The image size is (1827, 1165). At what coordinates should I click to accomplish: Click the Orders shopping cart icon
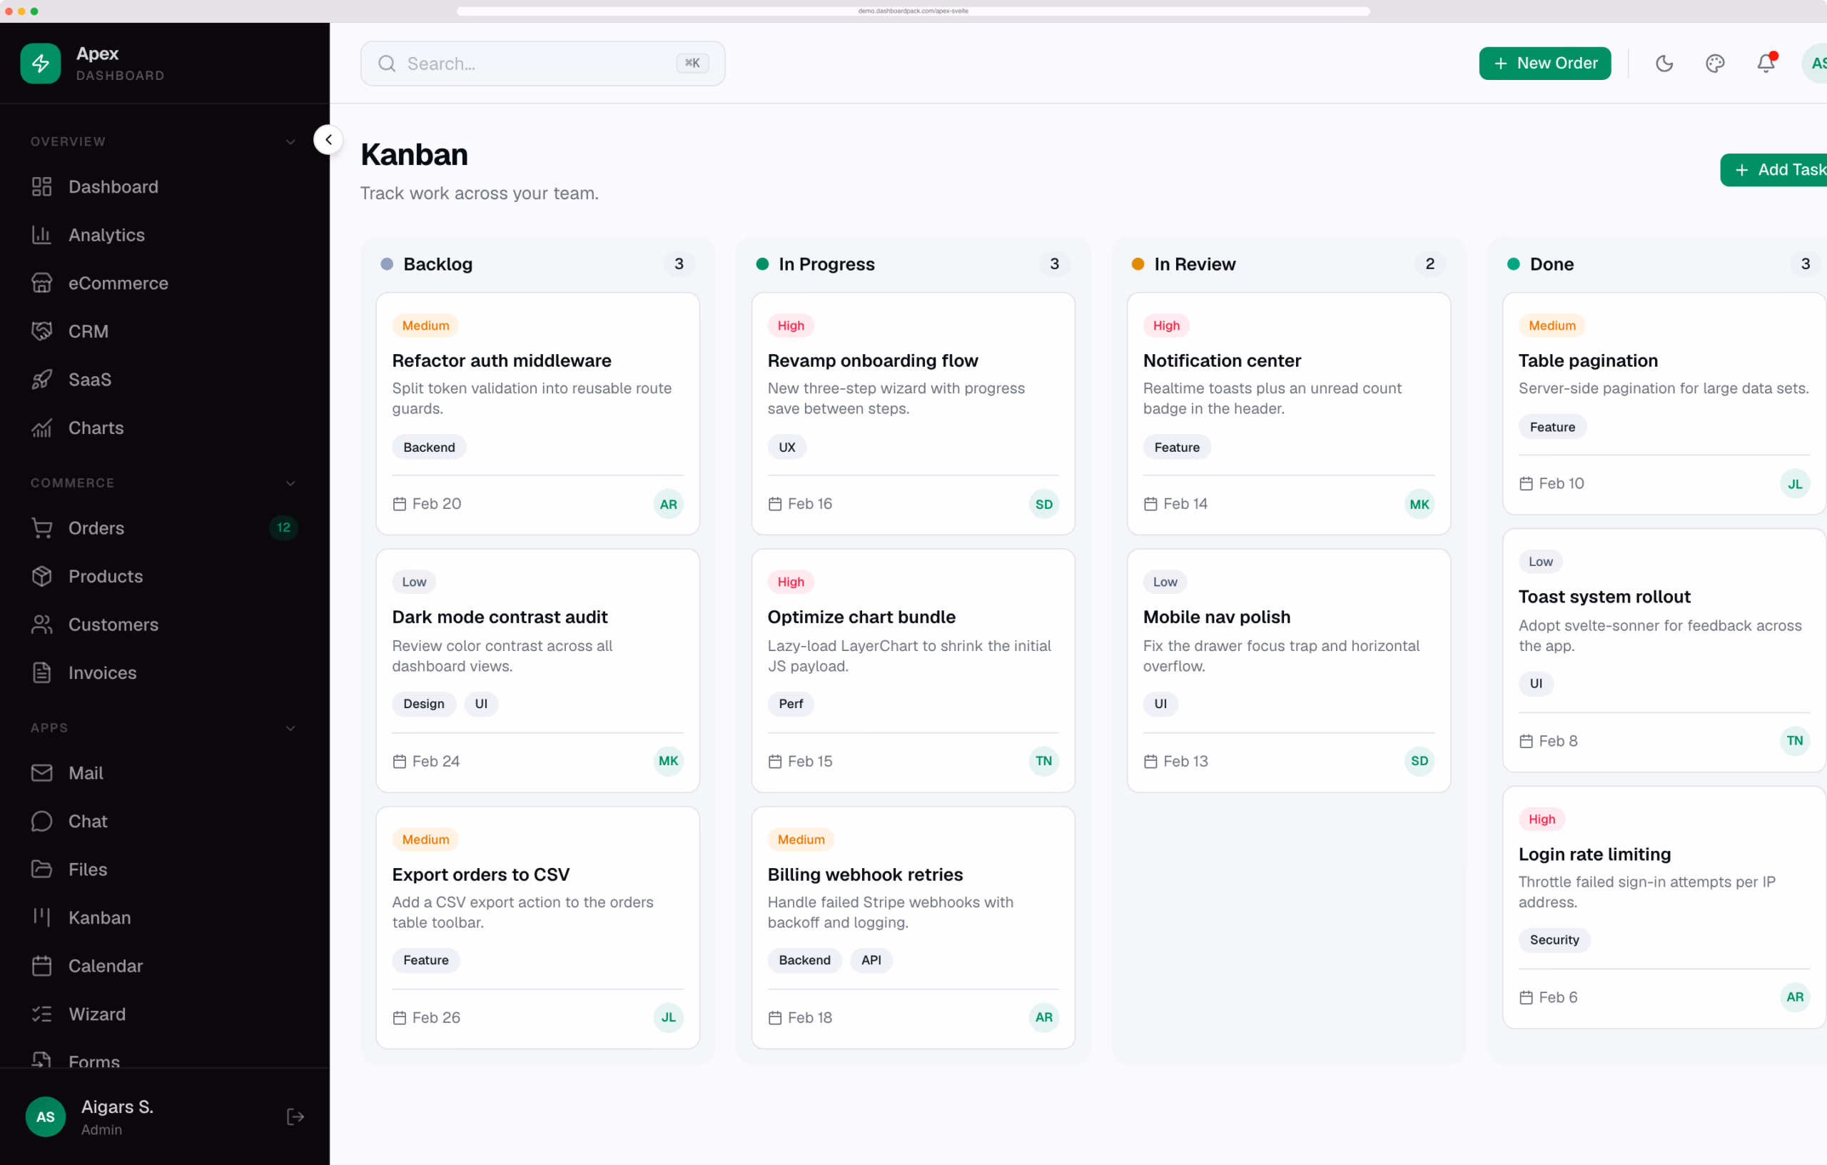click(41, 528)
